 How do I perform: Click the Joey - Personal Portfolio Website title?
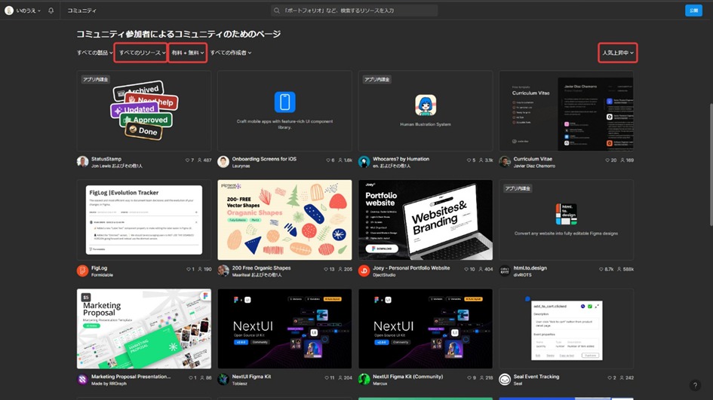click(411, 268)
